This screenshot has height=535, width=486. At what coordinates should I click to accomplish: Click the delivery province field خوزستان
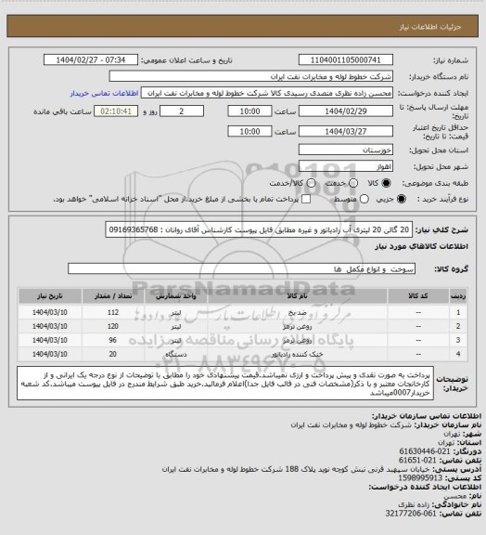(x=346, y=150)
